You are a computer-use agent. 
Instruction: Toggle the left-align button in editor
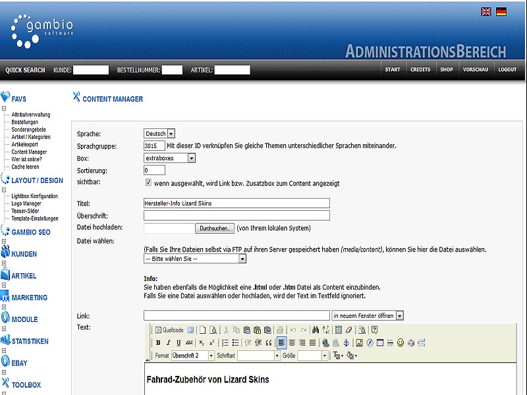coord(282,342)
